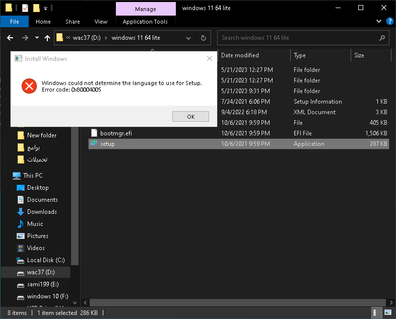Click the Back navigation arrow

coord(10,38)
